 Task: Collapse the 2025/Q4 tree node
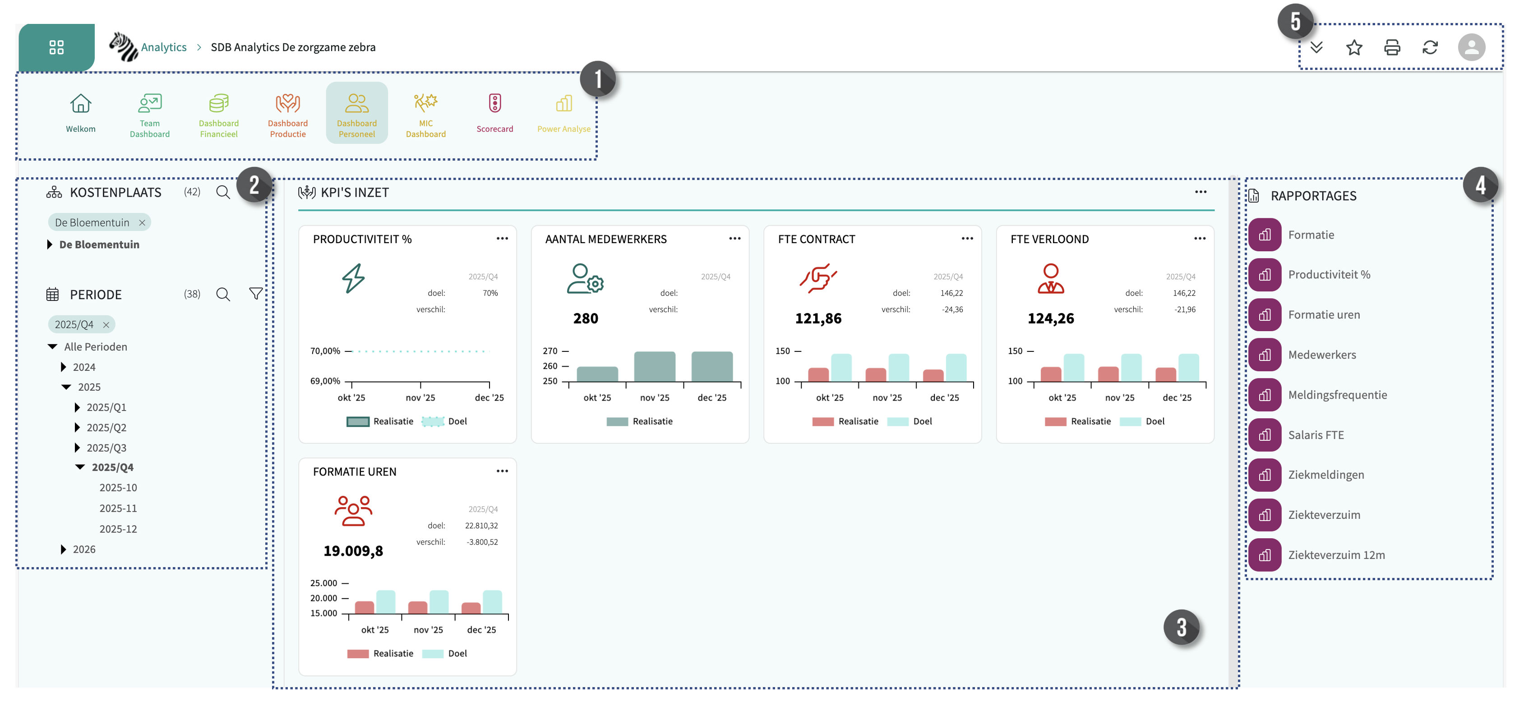pos(80,467)
